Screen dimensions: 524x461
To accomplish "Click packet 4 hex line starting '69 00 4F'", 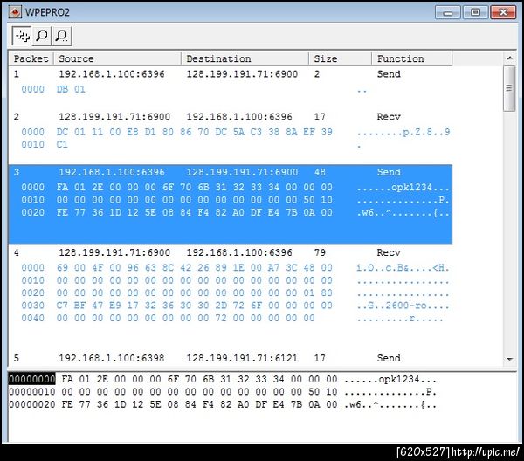I will (195, 267).
